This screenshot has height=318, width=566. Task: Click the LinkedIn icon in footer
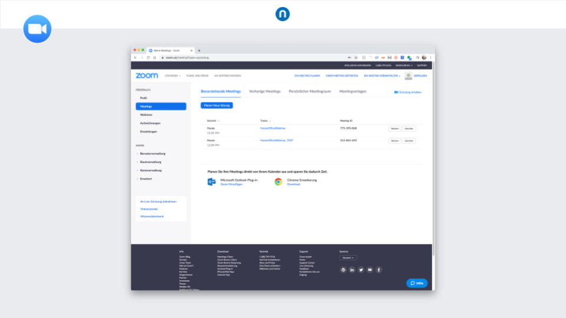point(352,270)
